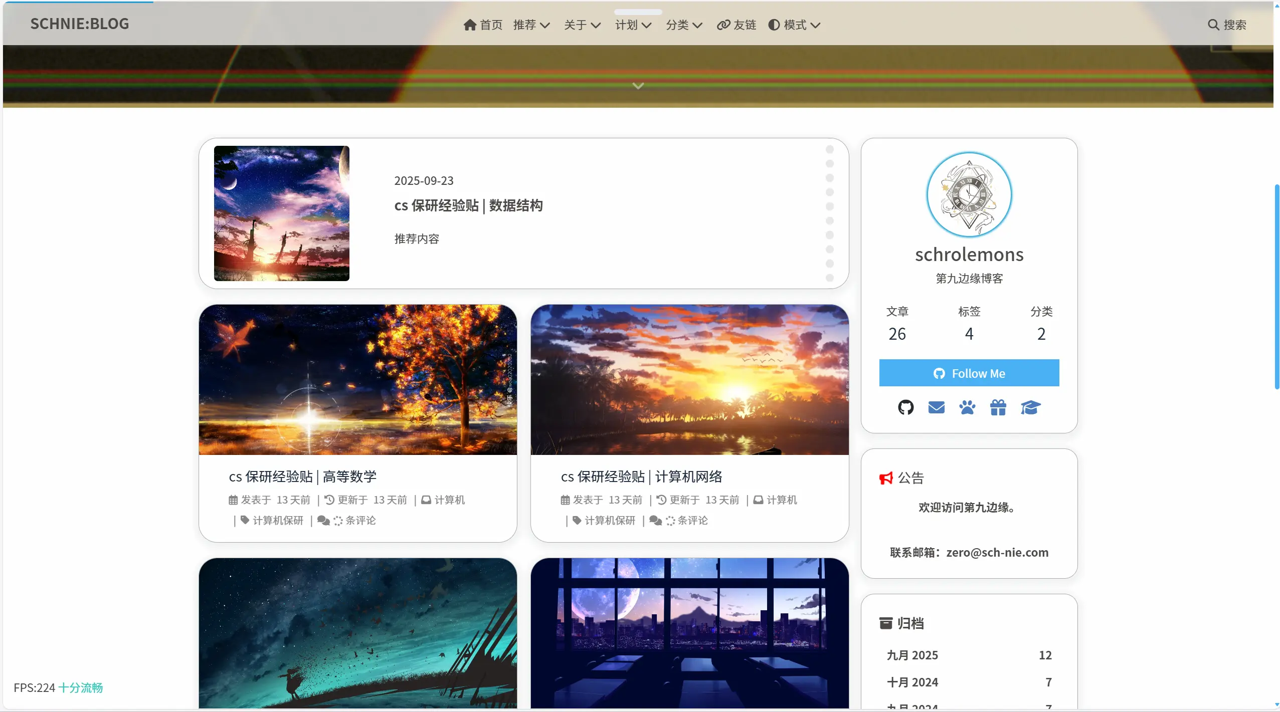Click the gift box icon in the profile card

pyautogui.click(x=998, y=408)
